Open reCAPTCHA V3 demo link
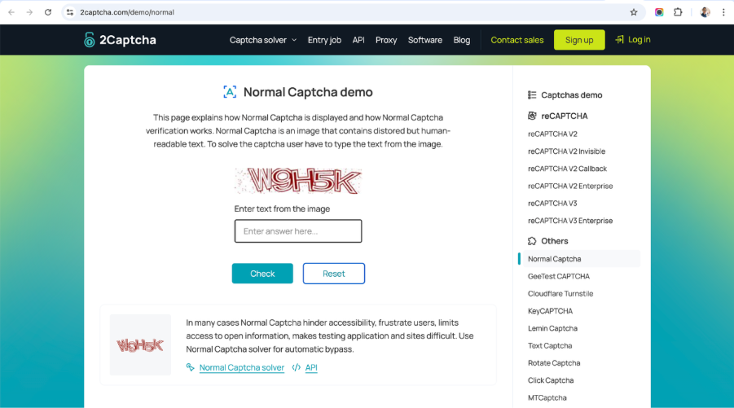The width and height of the screenshot is (734, 408). click(x=552, y=203)
